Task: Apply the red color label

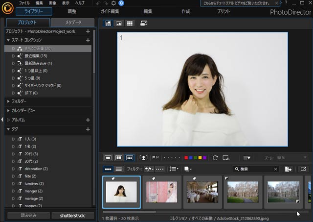Action: tap(186, 158)
